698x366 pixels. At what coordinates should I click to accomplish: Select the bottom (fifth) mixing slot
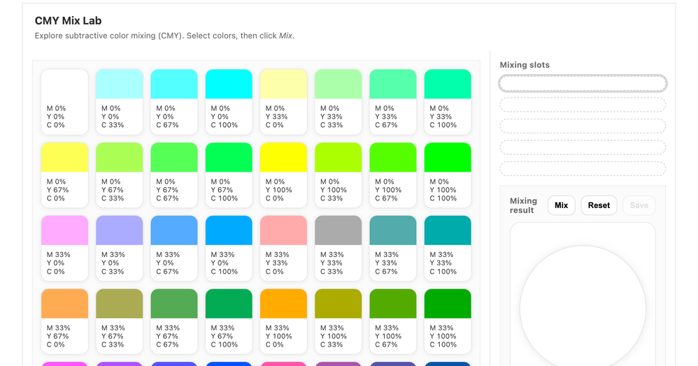coord(582,168)
